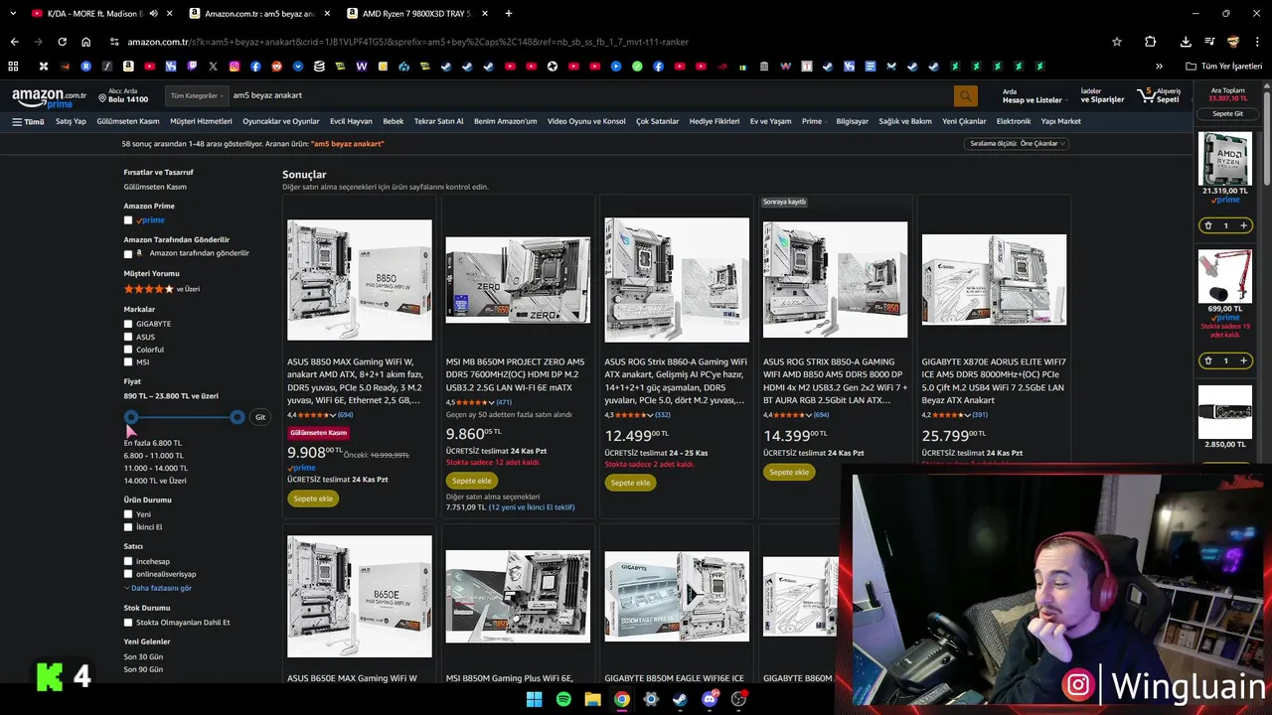Open Elektronik in navigation bar
This screenshot has width=1272, height=715.
pyautogui.click(x=1014, y=121)
